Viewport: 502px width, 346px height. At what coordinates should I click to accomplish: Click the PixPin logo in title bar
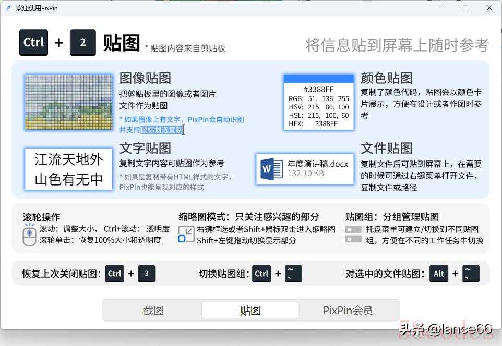tap(8, 8)
